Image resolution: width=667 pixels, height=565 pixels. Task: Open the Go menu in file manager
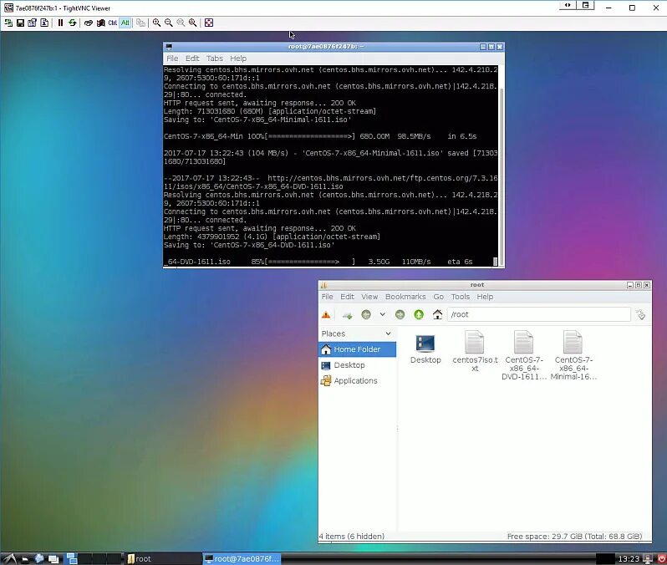(438, 297)
